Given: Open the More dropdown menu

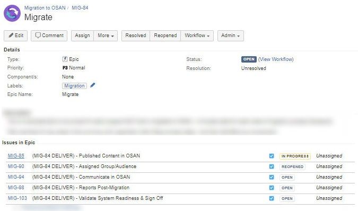Looking at the screenshot, I should (x=106, y=36).
